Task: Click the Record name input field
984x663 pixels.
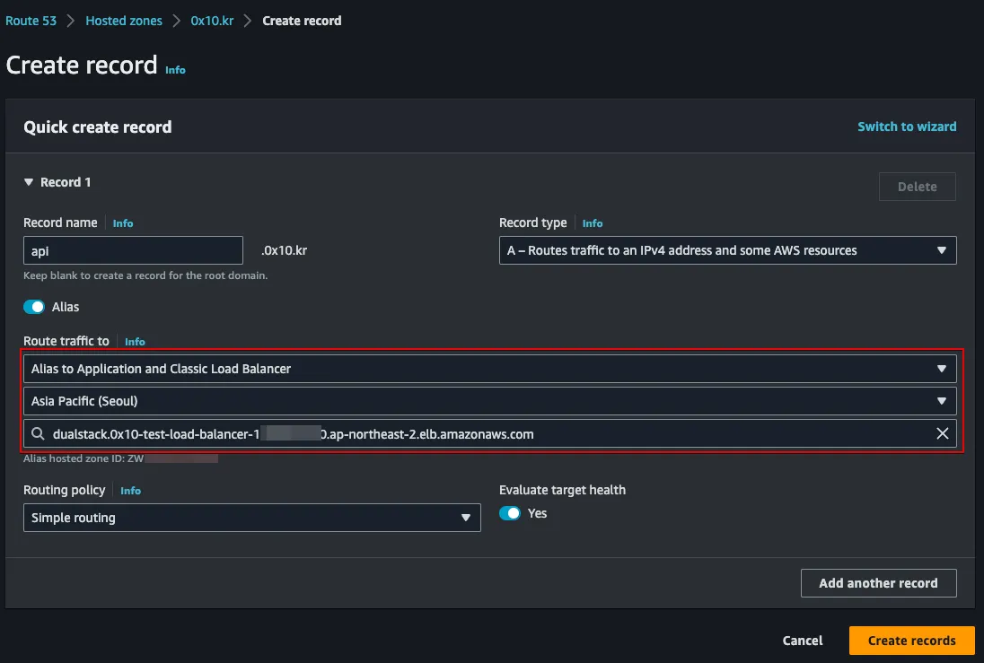Action: tap(133, 250)
